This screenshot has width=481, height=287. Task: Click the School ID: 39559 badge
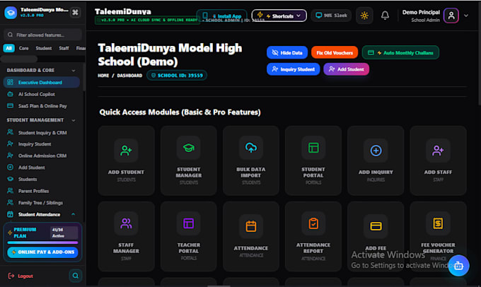[x=177, y=76]
